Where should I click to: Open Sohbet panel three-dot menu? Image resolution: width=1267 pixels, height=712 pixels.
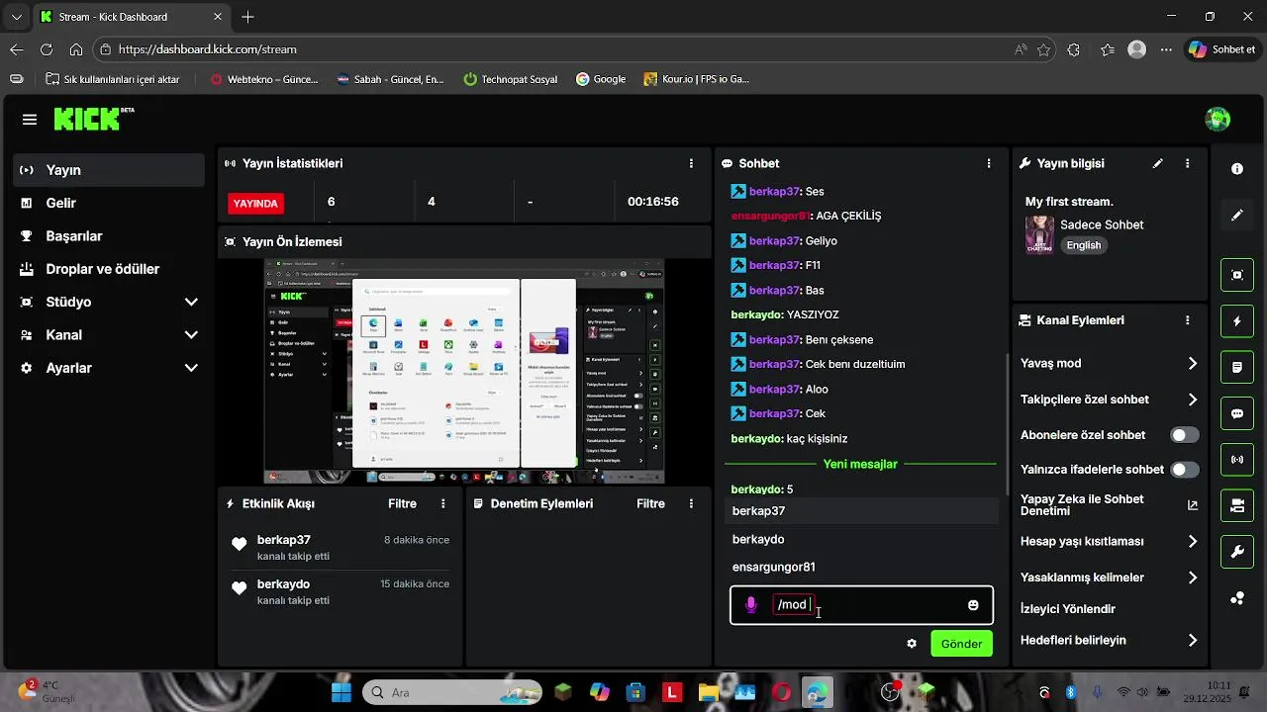(988, 163)
